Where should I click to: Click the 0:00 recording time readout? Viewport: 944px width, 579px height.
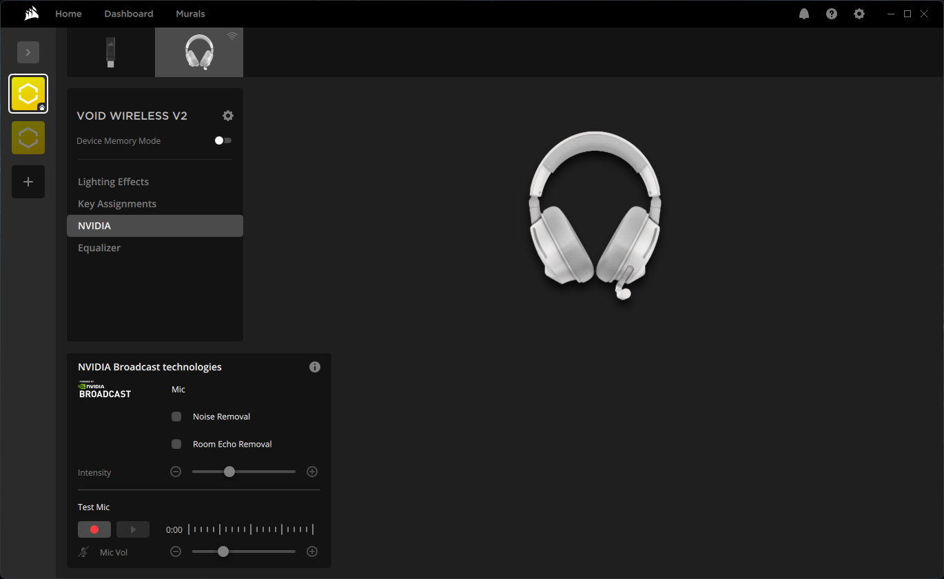[x=174, y=530]
